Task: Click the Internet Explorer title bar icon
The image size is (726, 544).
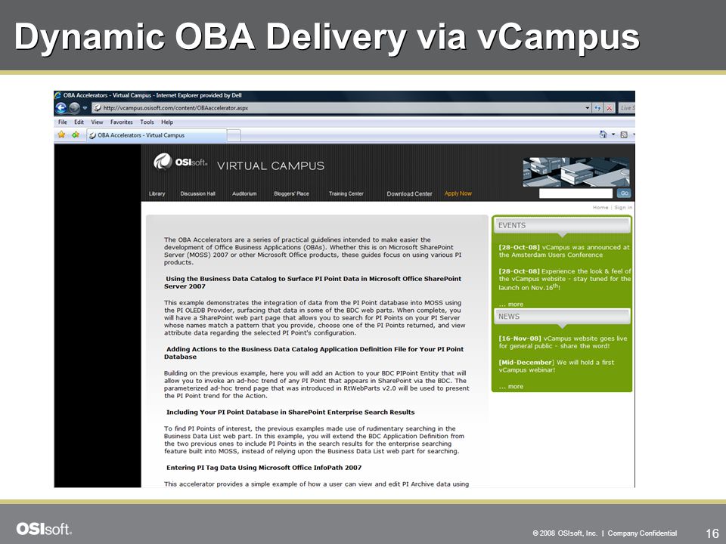Action: 58,95
